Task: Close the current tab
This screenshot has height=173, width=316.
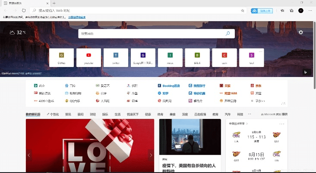Action: (x=47, y=3)
